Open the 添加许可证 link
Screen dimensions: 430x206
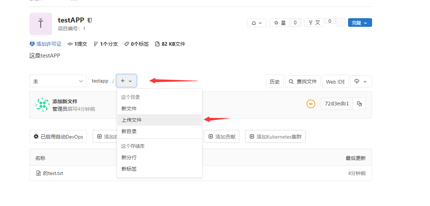[x=45, y=44]
